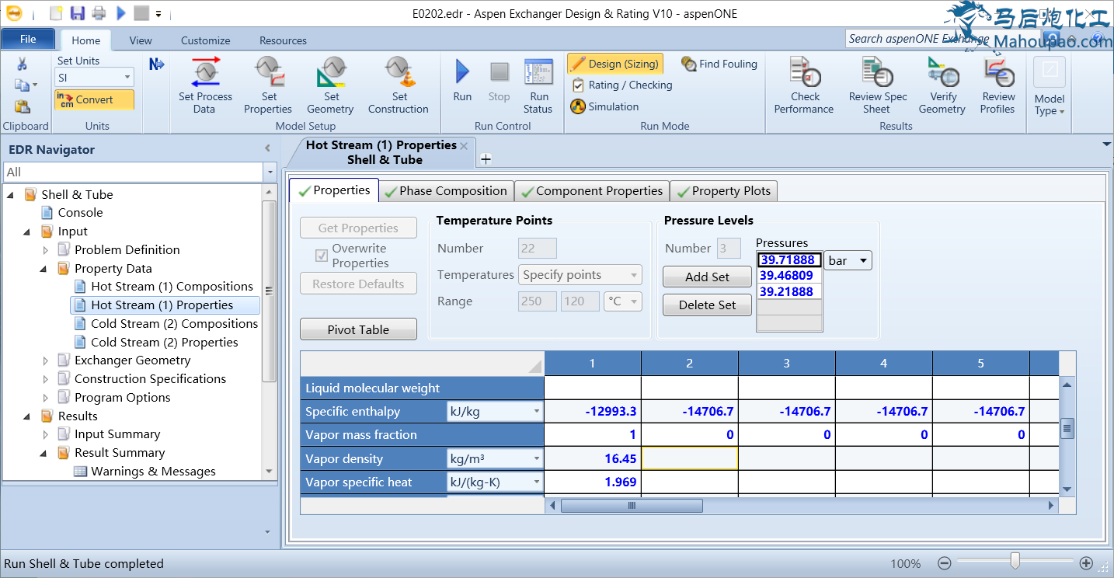
Task: Open the Component Properties tab
Action: (x=592, y=191)
